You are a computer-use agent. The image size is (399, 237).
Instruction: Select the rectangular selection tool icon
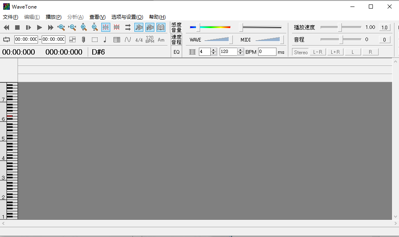94,39
